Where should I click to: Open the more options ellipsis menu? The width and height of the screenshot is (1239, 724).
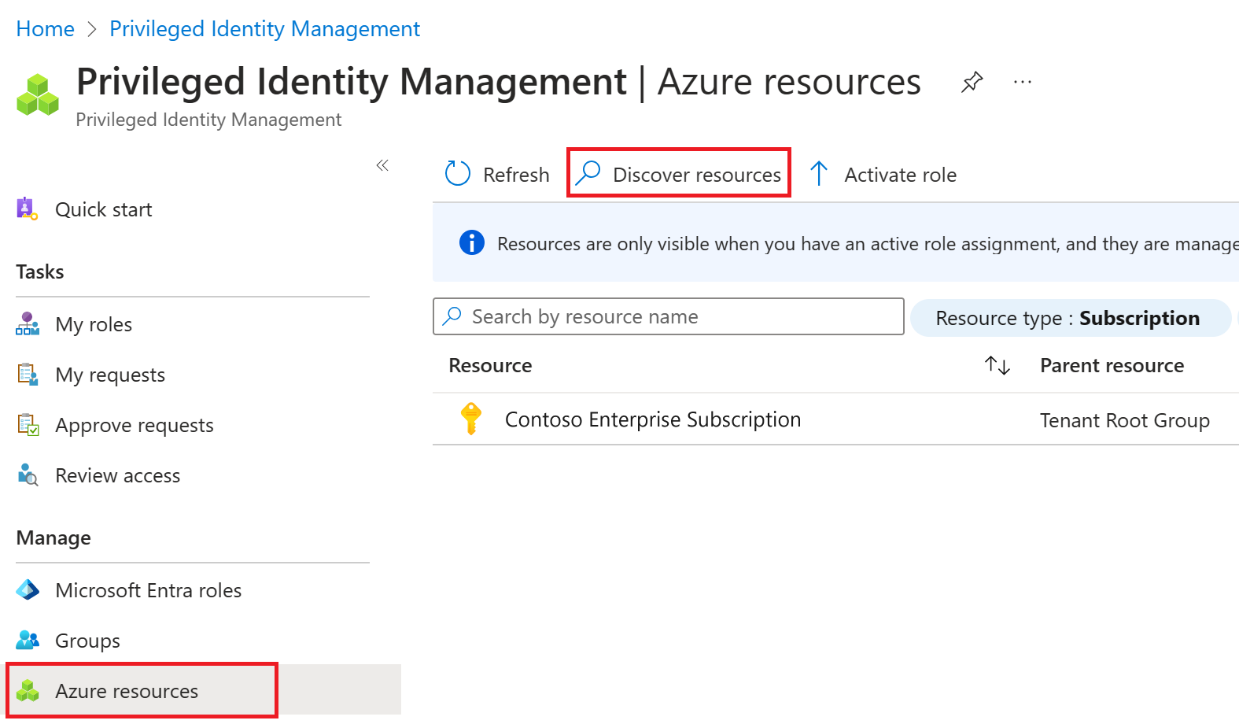(x=1023, y=82)
